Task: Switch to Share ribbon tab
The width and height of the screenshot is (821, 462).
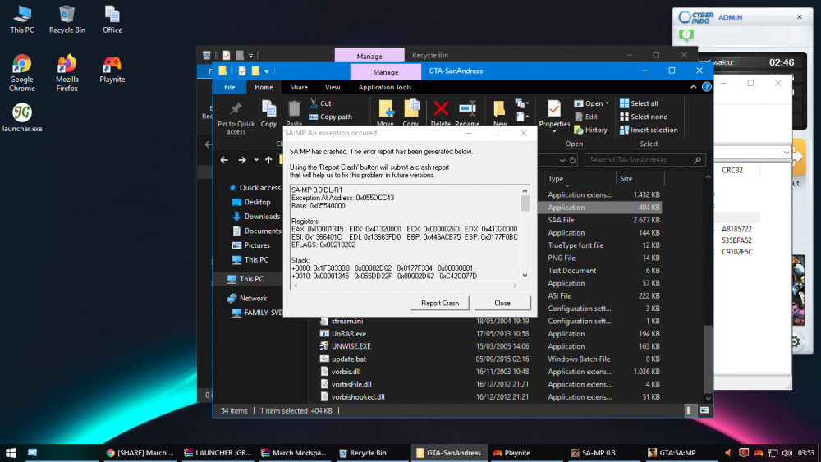Action: pos(299,87)
